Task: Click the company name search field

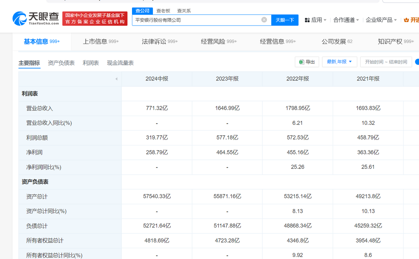Action: [196, 20]
